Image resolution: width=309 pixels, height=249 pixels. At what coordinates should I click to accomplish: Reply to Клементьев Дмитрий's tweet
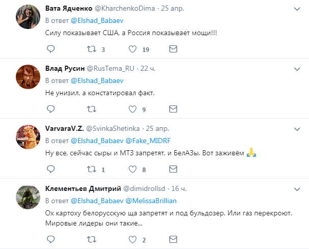coord(50,239)
